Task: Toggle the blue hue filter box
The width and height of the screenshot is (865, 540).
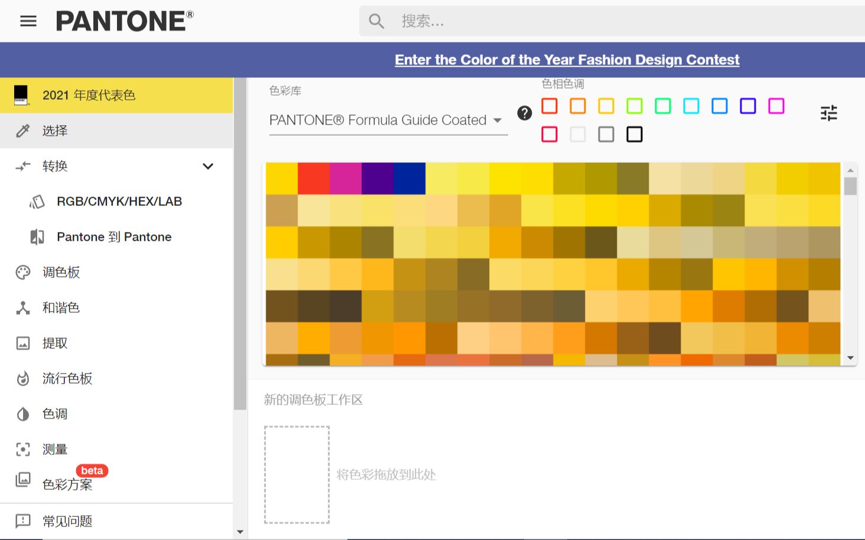Action: 720,106
